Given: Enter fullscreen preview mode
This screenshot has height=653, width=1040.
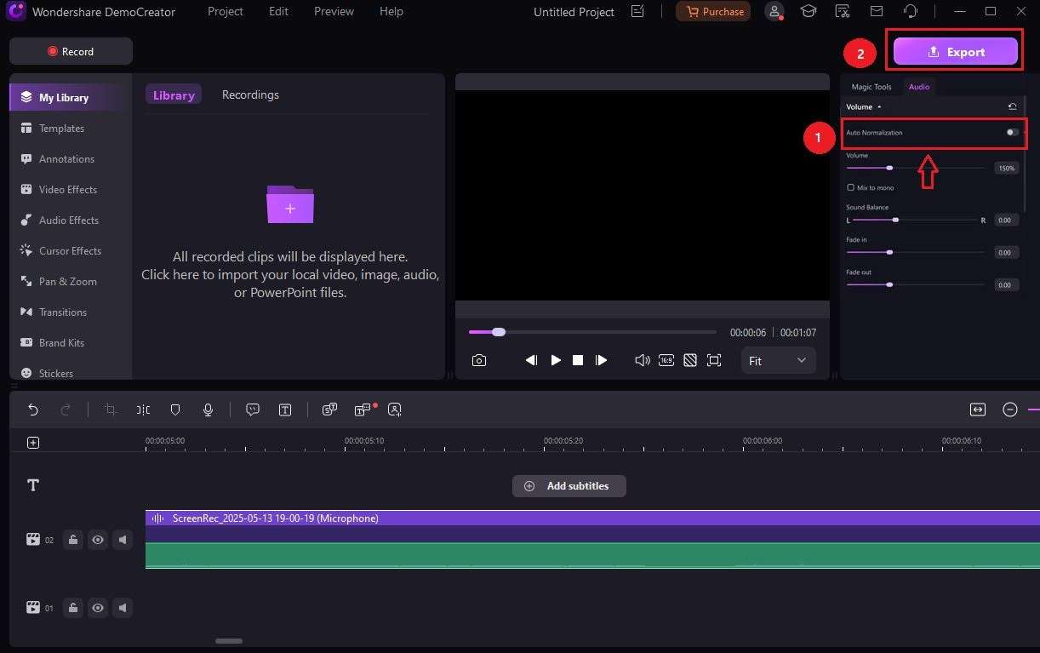Looking at the screenshot, I should click(x=714, y=360).
